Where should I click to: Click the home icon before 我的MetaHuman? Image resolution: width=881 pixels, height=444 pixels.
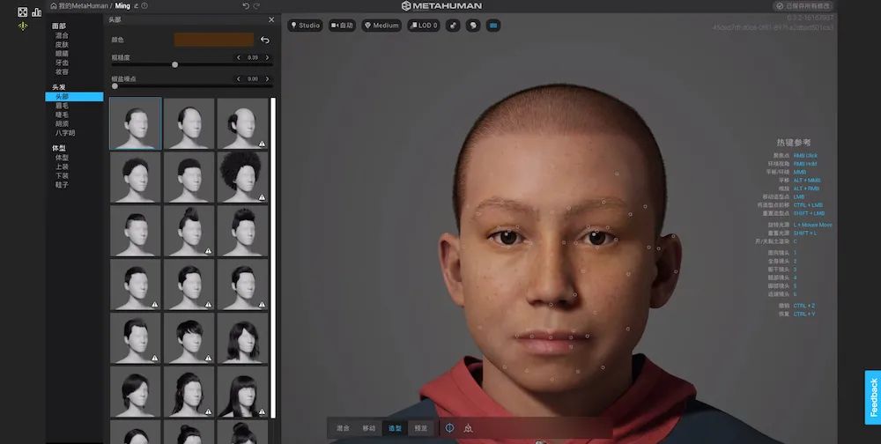pyautogui.click(x=52, y=5)
